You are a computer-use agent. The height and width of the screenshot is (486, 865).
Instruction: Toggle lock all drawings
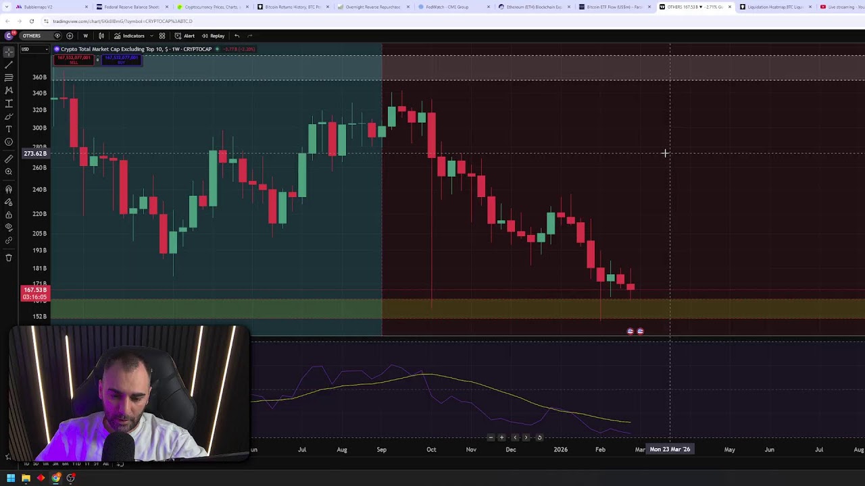(9, 215)
